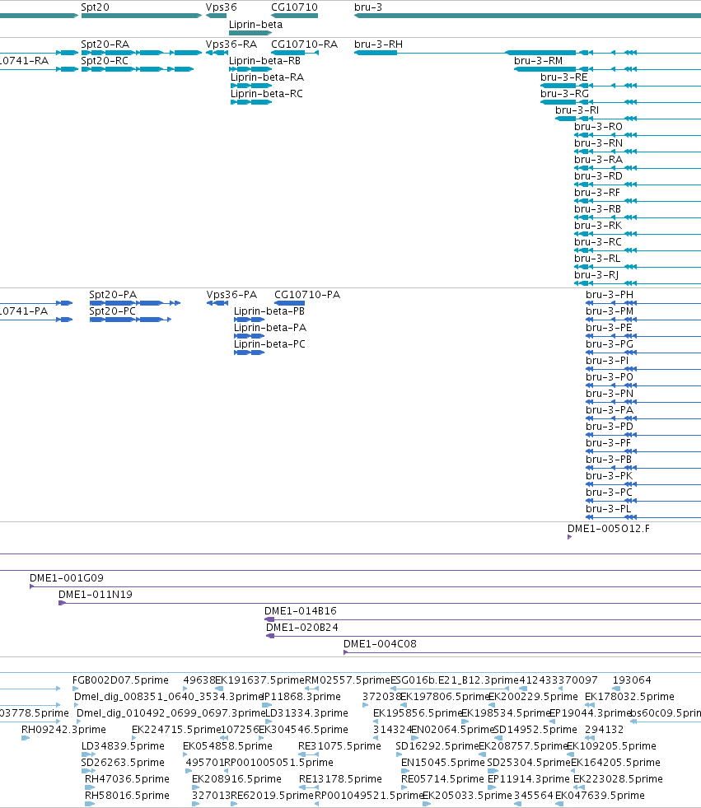Select clone DME1-020B24
Viewport: 701px width, 808px height.
pos(302,628)
